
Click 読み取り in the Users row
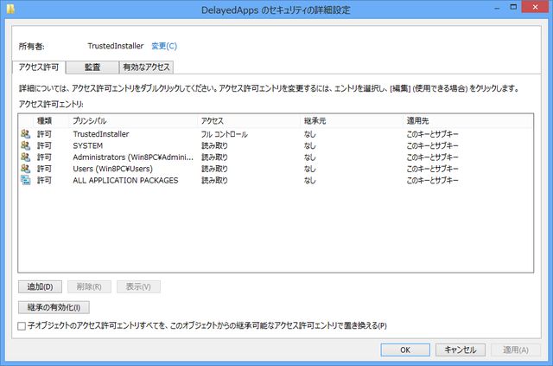(x=214, y=169)
